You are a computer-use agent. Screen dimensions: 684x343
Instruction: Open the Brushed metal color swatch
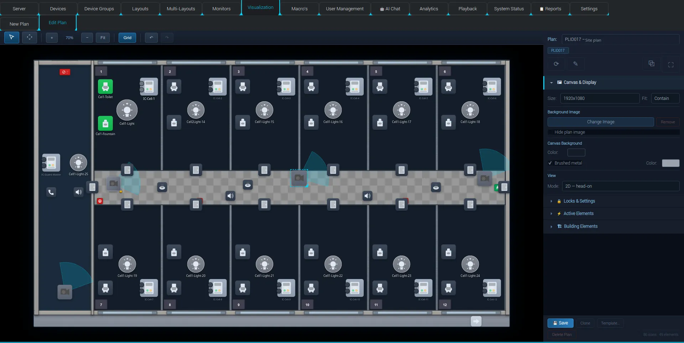[671, 163]
